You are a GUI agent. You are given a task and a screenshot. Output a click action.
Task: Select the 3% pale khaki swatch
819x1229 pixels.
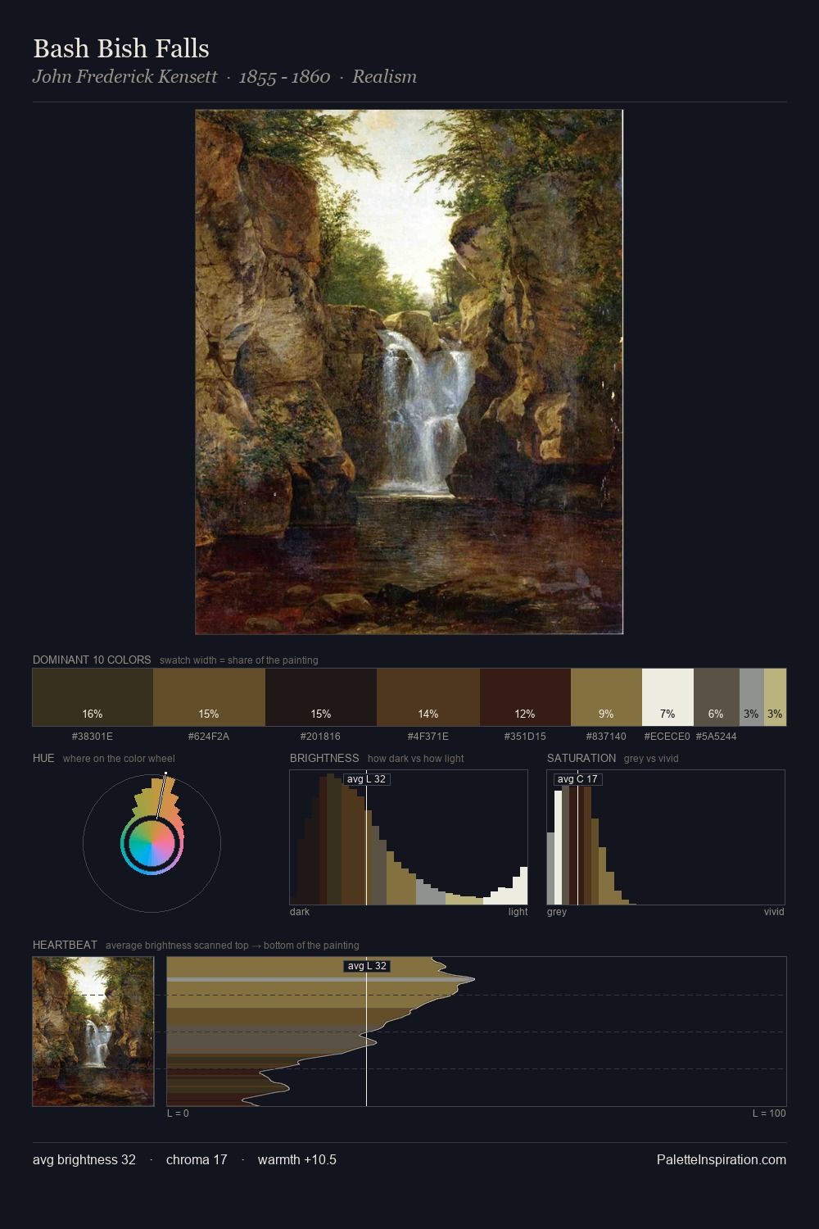[775, 697]
